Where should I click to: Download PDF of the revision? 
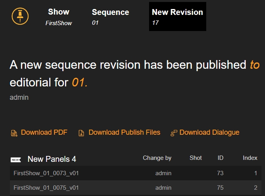tap(44, 132)
